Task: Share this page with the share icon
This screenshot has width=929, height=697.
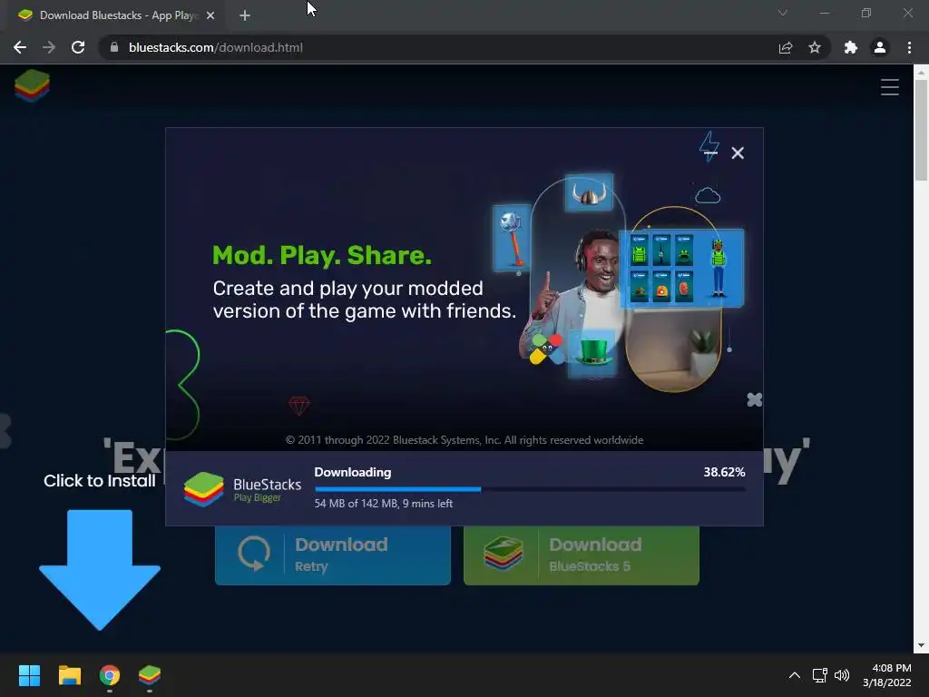Action: point(786,47)
